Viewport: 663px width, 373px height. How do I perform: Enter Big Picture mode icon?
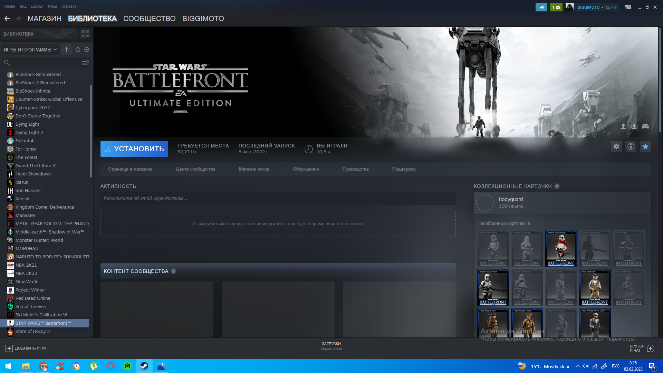(x=628, y=7)
